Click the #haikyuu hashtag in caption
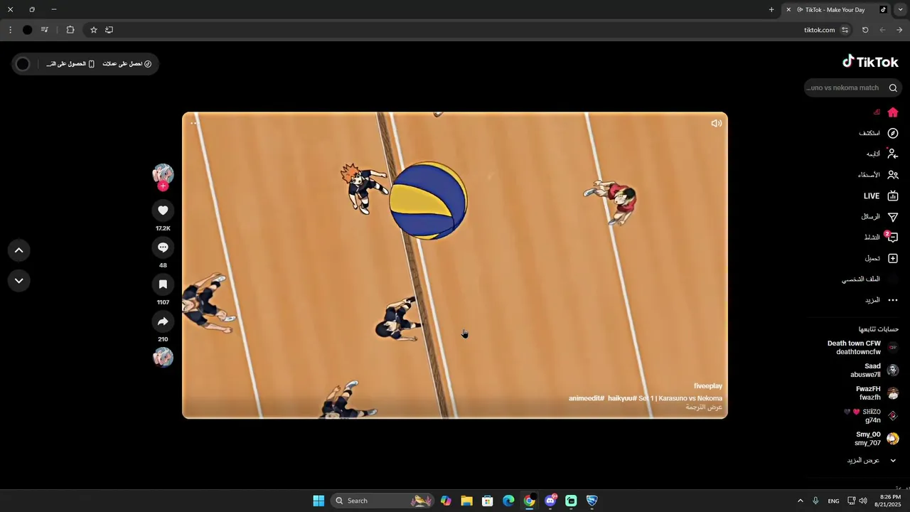The image size is (910, 512). coord(622,398)
